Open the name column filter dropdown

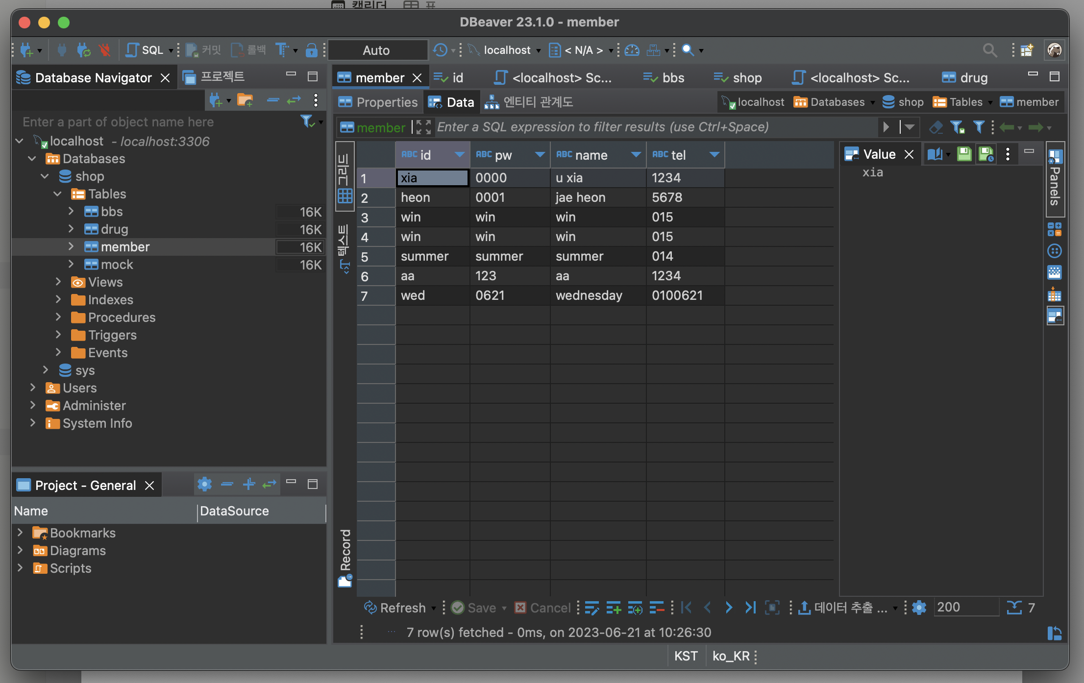coord(636,155)
